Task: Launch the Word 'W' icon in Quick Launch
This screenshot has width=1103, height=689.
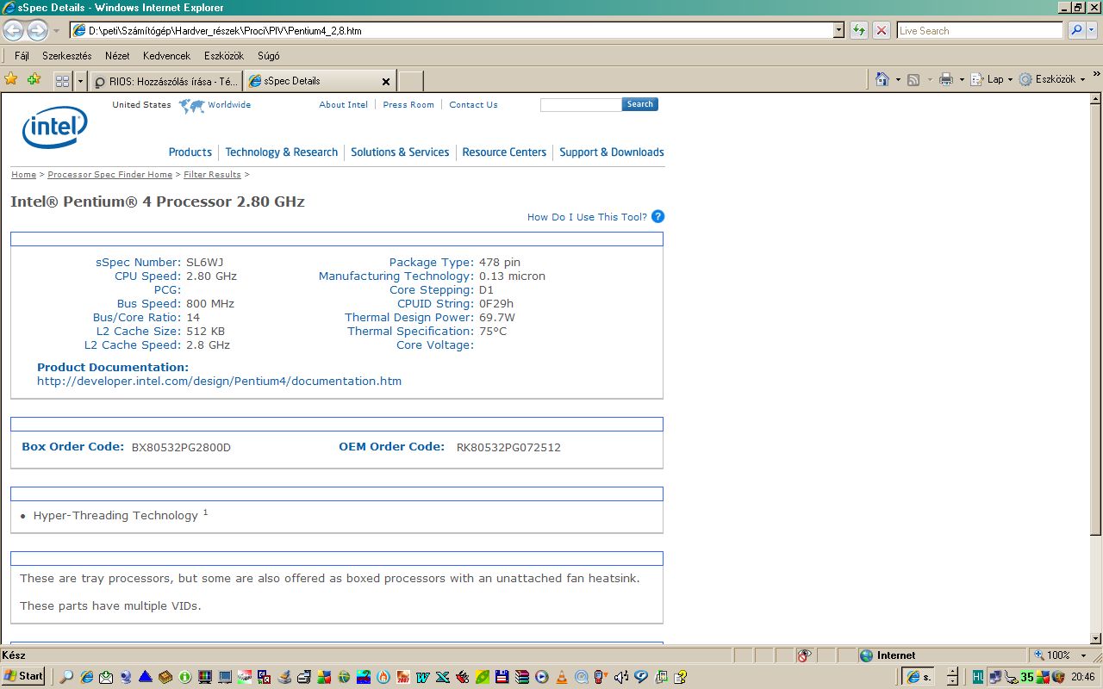Action: 423,677
